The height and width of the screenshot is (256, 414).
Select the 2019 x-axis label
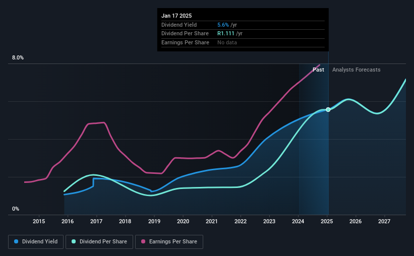tap(154, 221)
